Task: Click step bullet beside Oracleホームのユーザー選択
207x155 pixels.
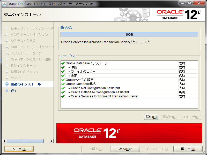Action: 7,59
